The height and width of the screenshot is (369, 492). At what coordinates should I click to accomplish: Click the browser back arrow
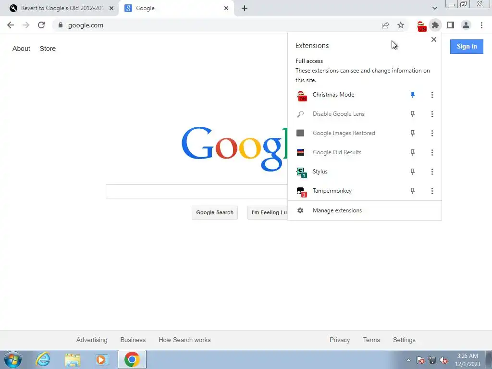click(x=11, y=25)
